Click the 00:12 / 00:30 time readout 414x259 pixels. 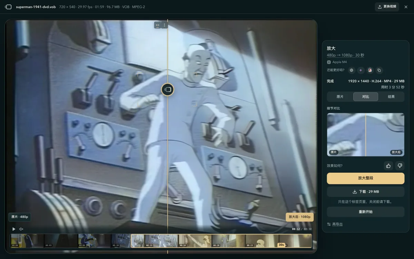click(302, 229)
